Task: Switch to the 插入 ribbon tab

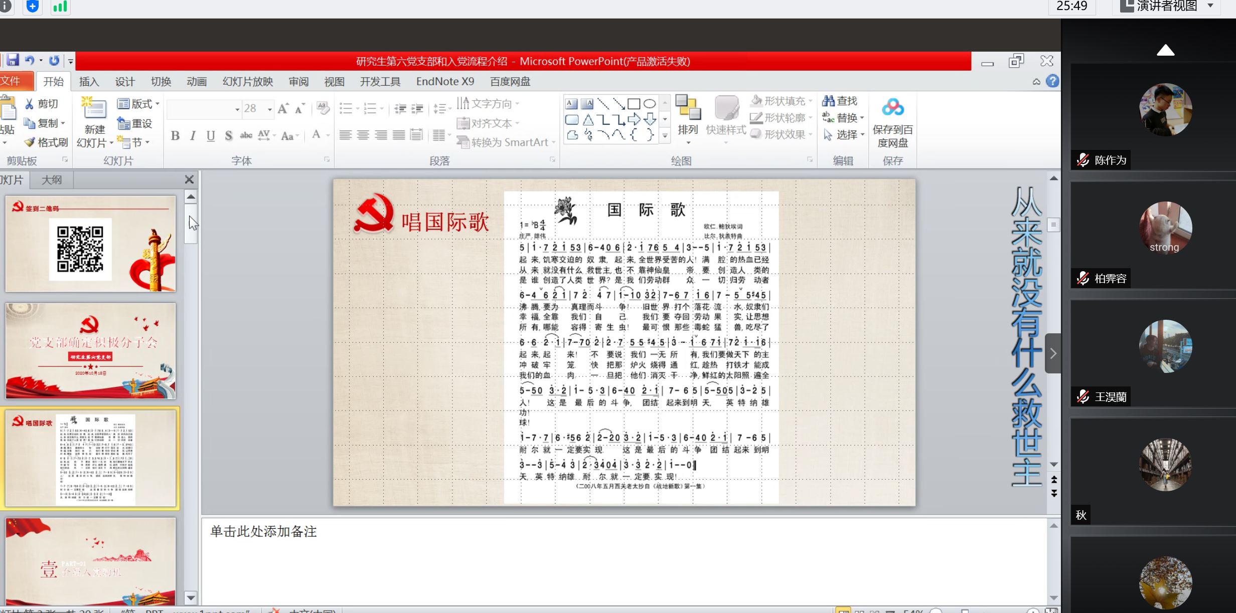Action: coord(89,81)
